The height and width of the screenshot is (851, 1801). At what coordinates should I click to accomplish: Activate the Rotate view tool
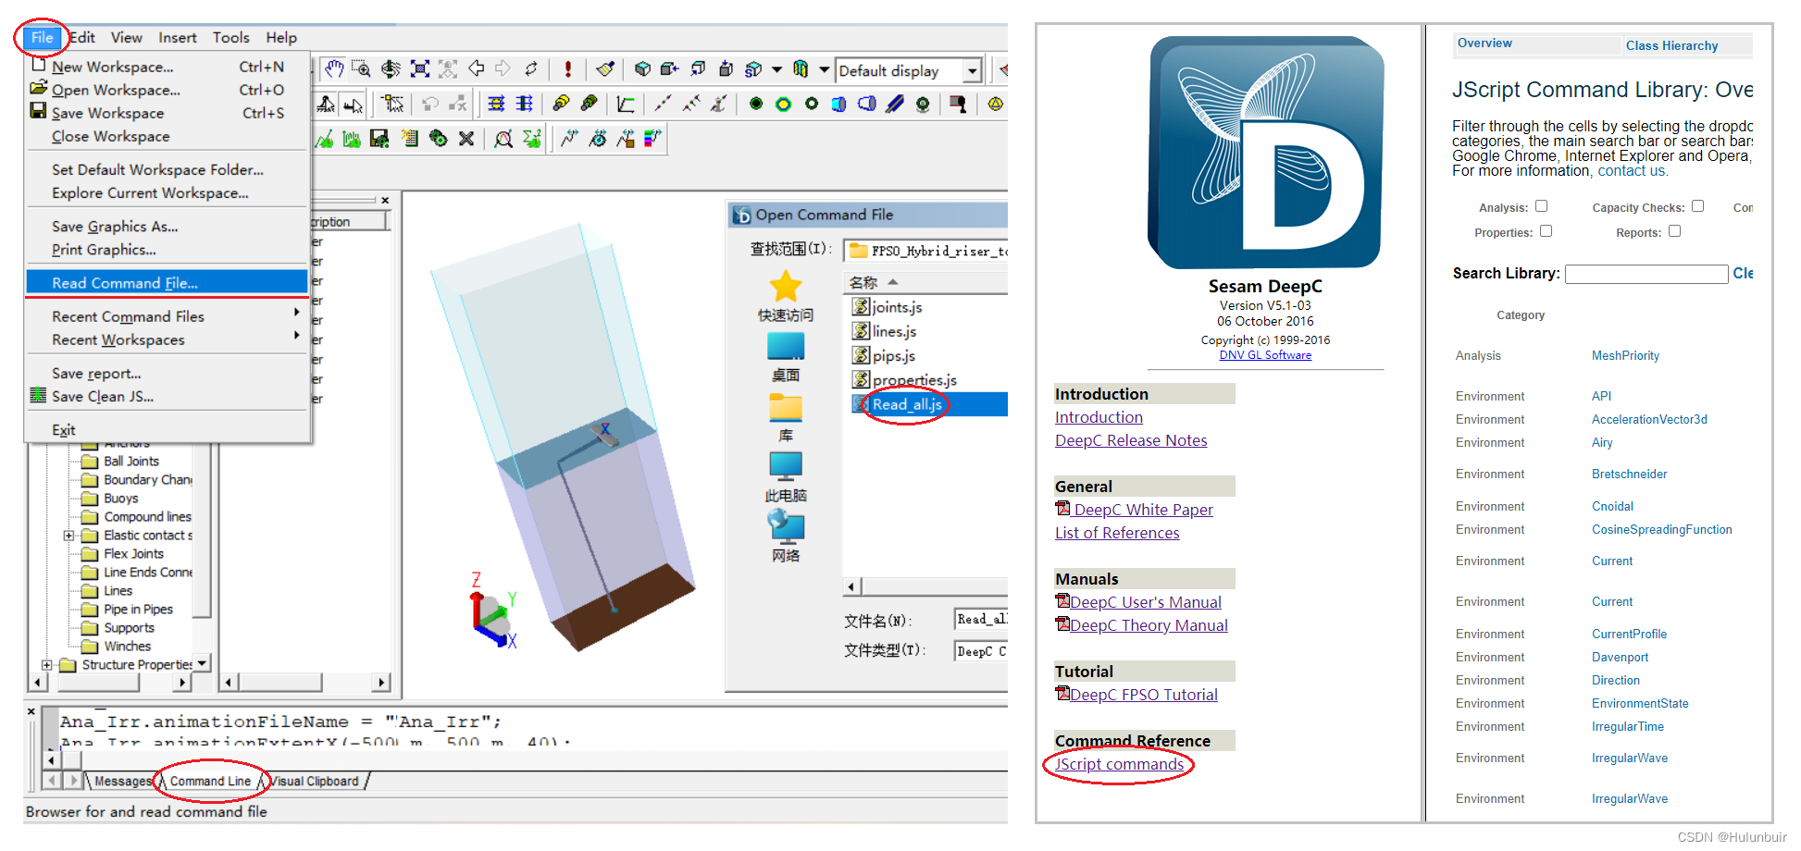(390, 69)
